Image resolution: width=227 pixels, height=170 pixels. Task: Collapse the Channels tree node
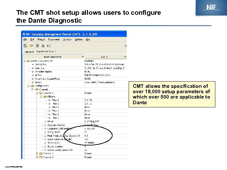point(32,89)
